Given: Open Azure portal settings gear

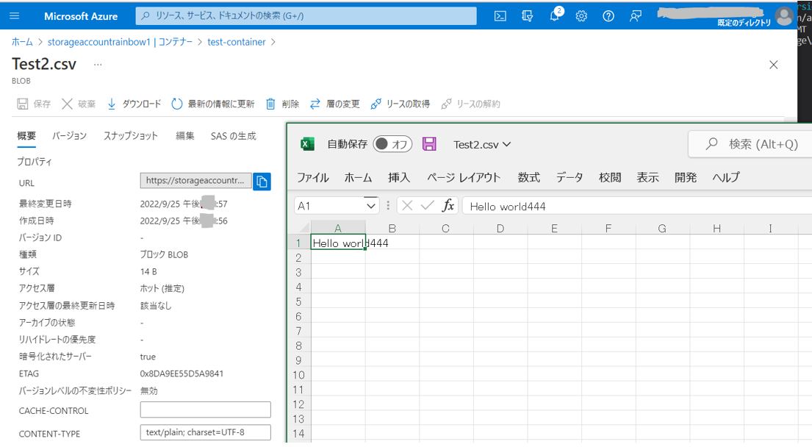Looking at the screenshot, I should [x=581, y=16].
